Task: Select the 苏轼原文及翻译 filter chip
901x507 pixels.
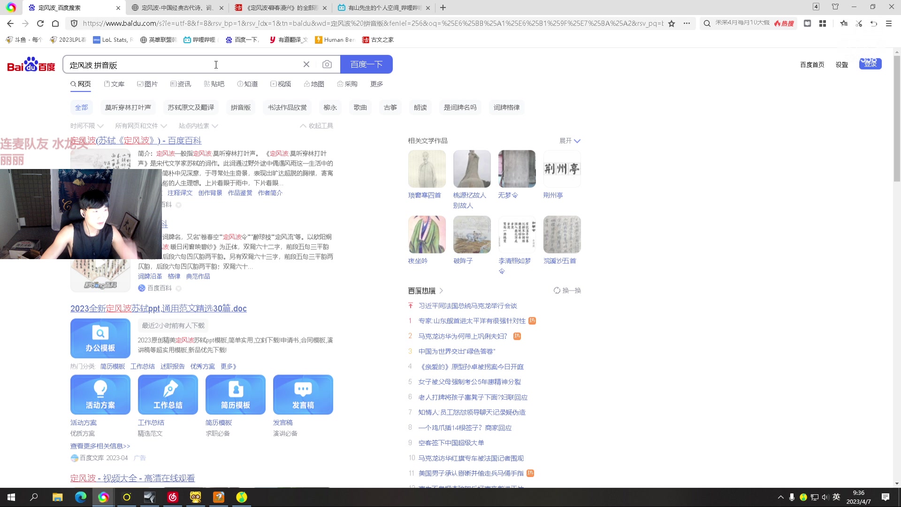Action: point(191,108)
